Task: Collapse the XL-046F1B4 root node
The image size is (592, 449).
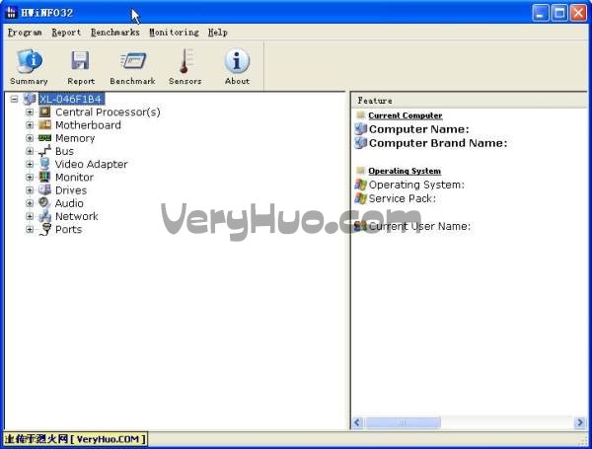Action: point(15,100)
